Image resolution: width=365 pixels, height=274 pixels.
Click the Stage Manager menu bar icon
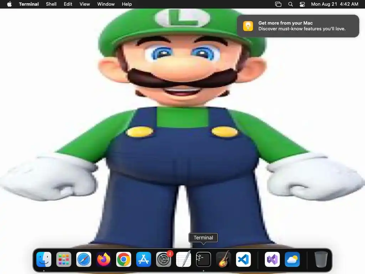pos(278,4)
